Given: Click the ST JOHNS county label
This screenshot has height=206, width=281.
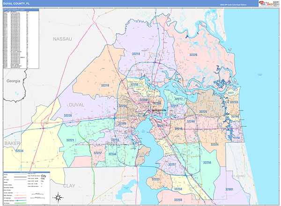Looking at the screenshot, I should pyautogui.click(x=238, y=176).
